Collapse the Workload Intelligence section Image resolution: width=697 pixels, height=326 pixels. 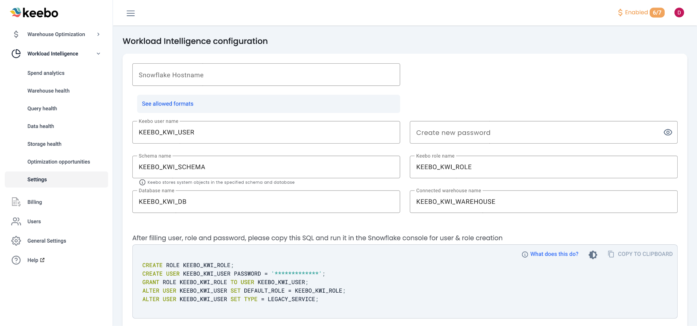click(x=98, y=54)
